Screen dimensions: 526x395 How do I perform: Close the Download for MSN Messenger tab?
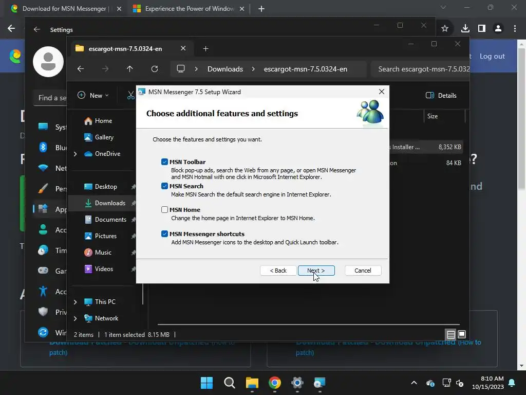(x=119, y=9)
